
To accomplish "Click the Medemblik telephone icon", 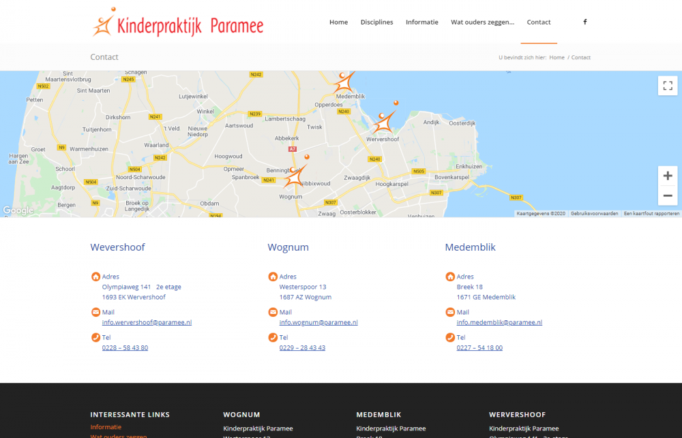I will tap(450, 337).
